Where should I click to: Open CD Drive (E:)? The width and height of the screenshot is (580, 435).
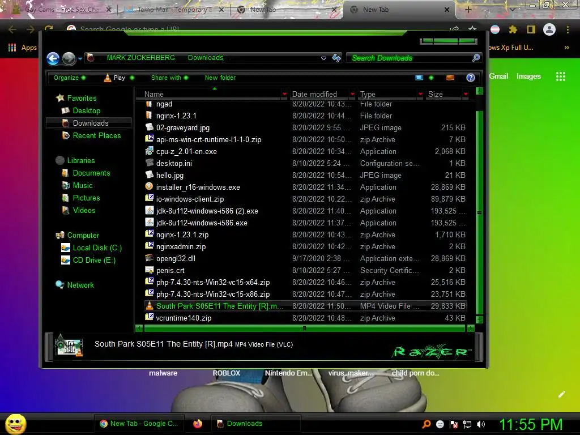coord(94,261)
